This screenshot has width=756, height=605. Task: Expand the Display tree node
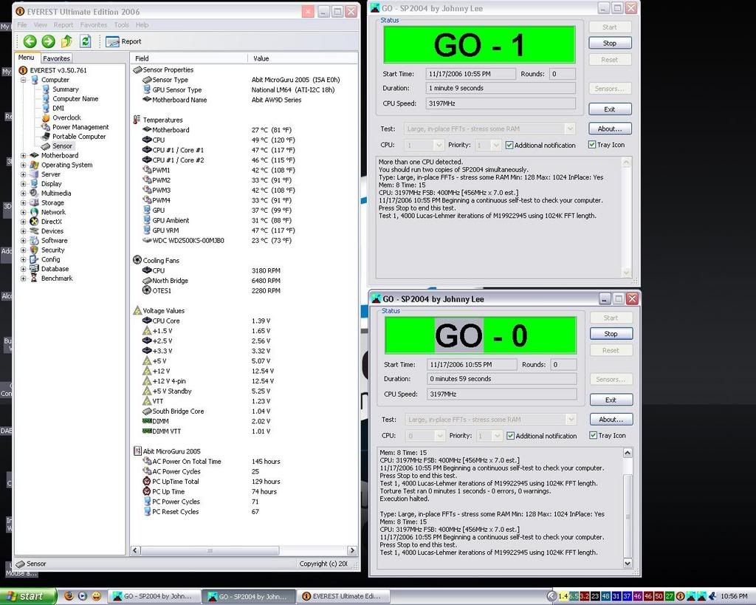coord(23,184)
